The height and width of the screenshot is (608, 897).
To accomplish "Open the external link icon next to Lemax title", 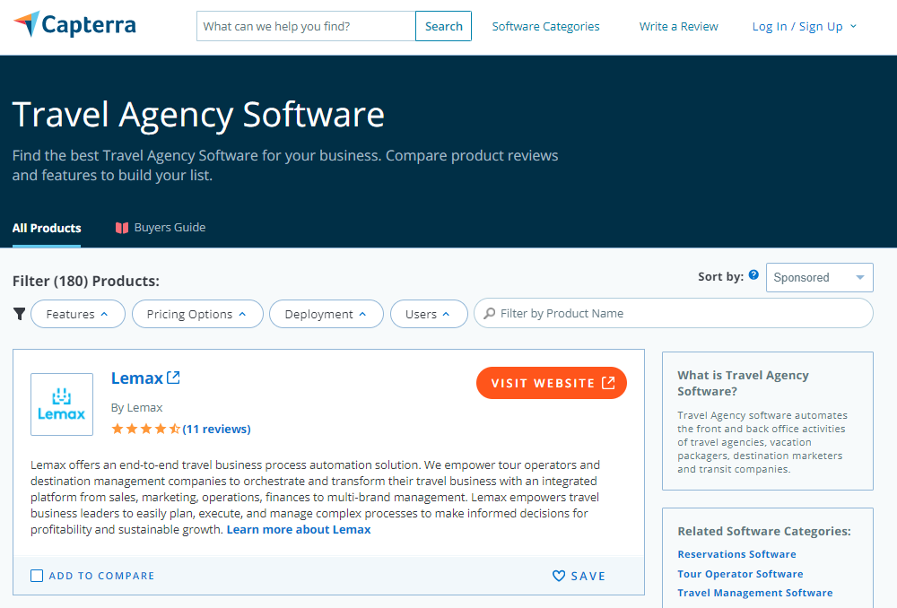I will point(173,378).
